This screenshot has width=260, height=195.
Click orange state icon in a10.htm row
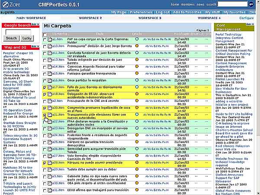click(137, 46)
